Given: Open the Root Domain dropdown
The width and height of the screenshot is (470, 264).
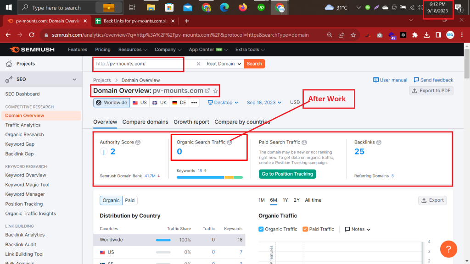Looking at the screenshot, I should tap(224, 64).
